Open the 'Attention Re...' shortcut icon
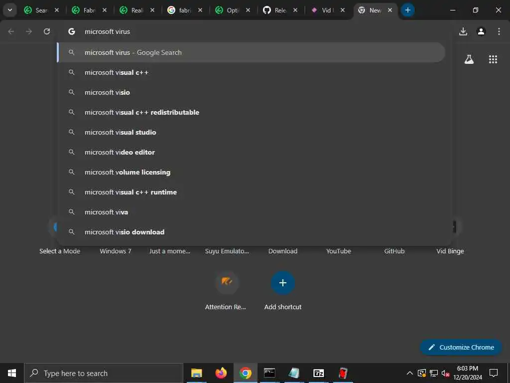The width and height of the screenshot is (510, 383). tap(227, 282)
